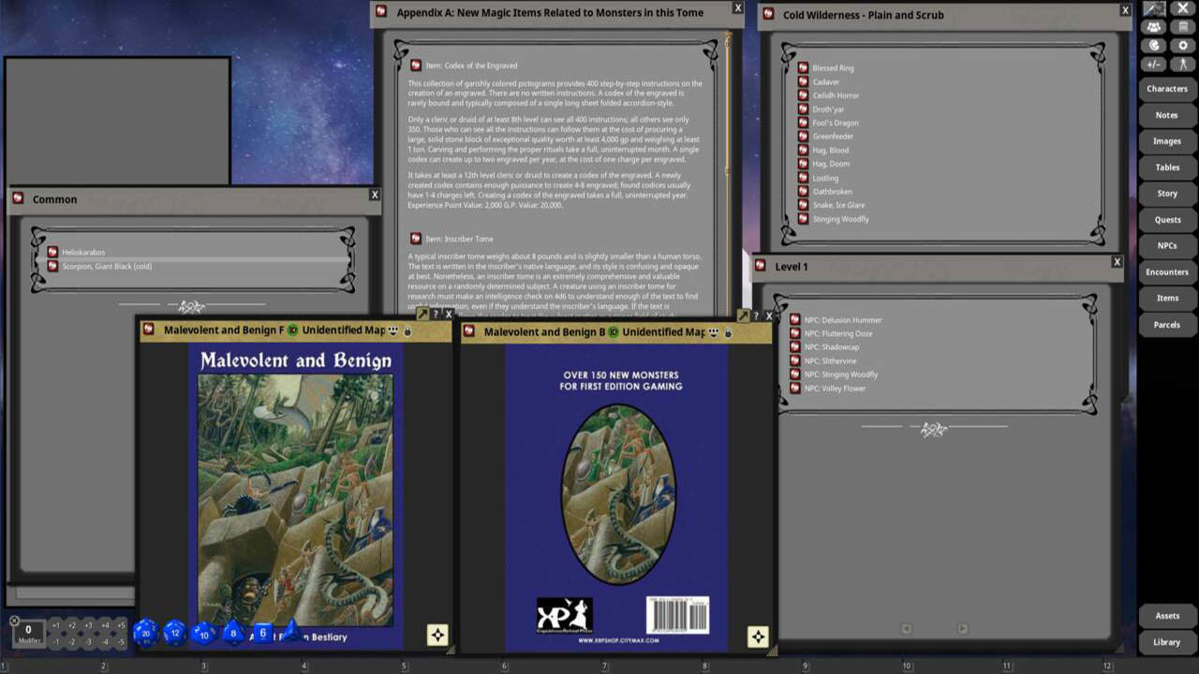Toggle the lock icon on Malevolent and Benign F

(407, 330)
